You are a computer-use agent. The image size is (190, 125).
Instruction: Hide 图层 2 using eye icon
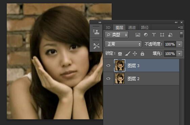[x=108, y=78]
